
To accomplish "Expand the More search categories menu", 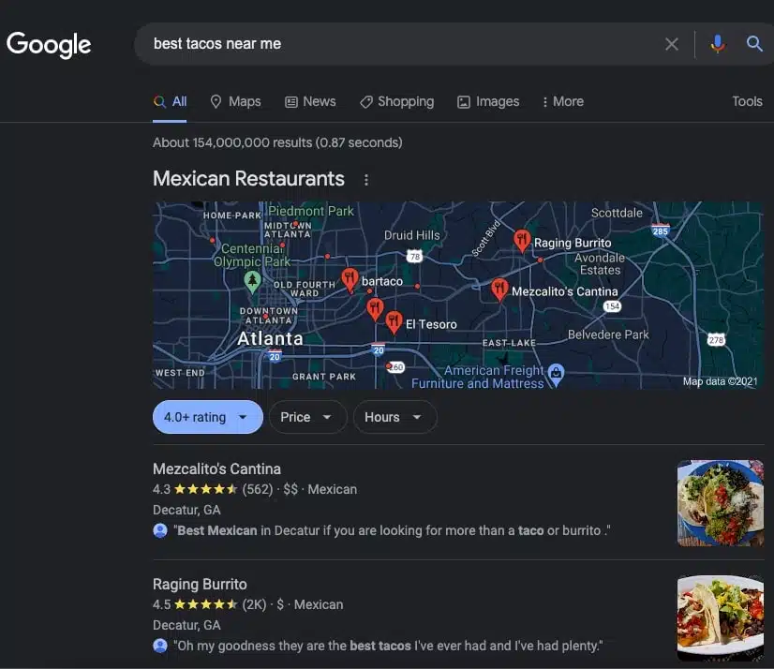I will point(563,102).
